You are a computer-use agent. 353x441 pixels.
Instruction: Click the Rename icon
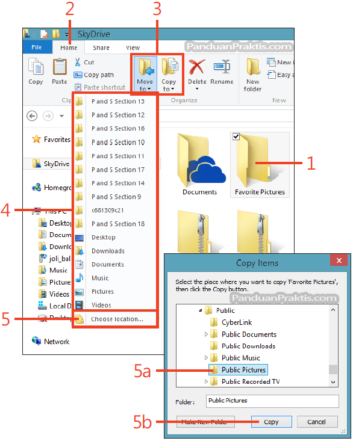click(x=222, y=67)
